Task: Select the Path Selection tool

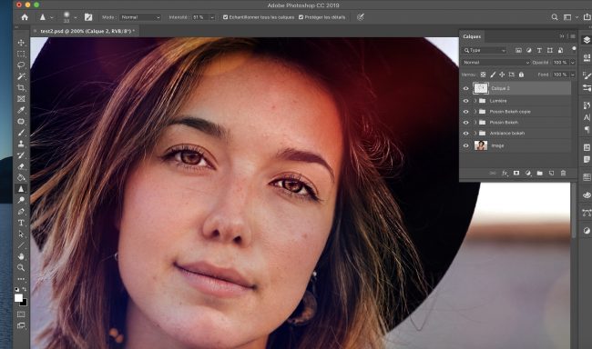Action: pyautogui.click(x=21, y=234)
